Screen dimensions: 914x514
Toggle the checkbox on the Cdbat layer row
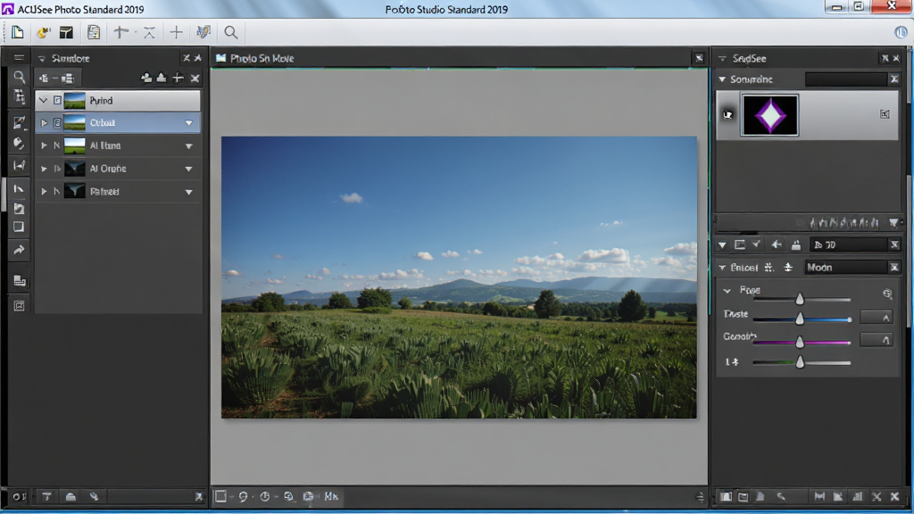click(57, 123)
